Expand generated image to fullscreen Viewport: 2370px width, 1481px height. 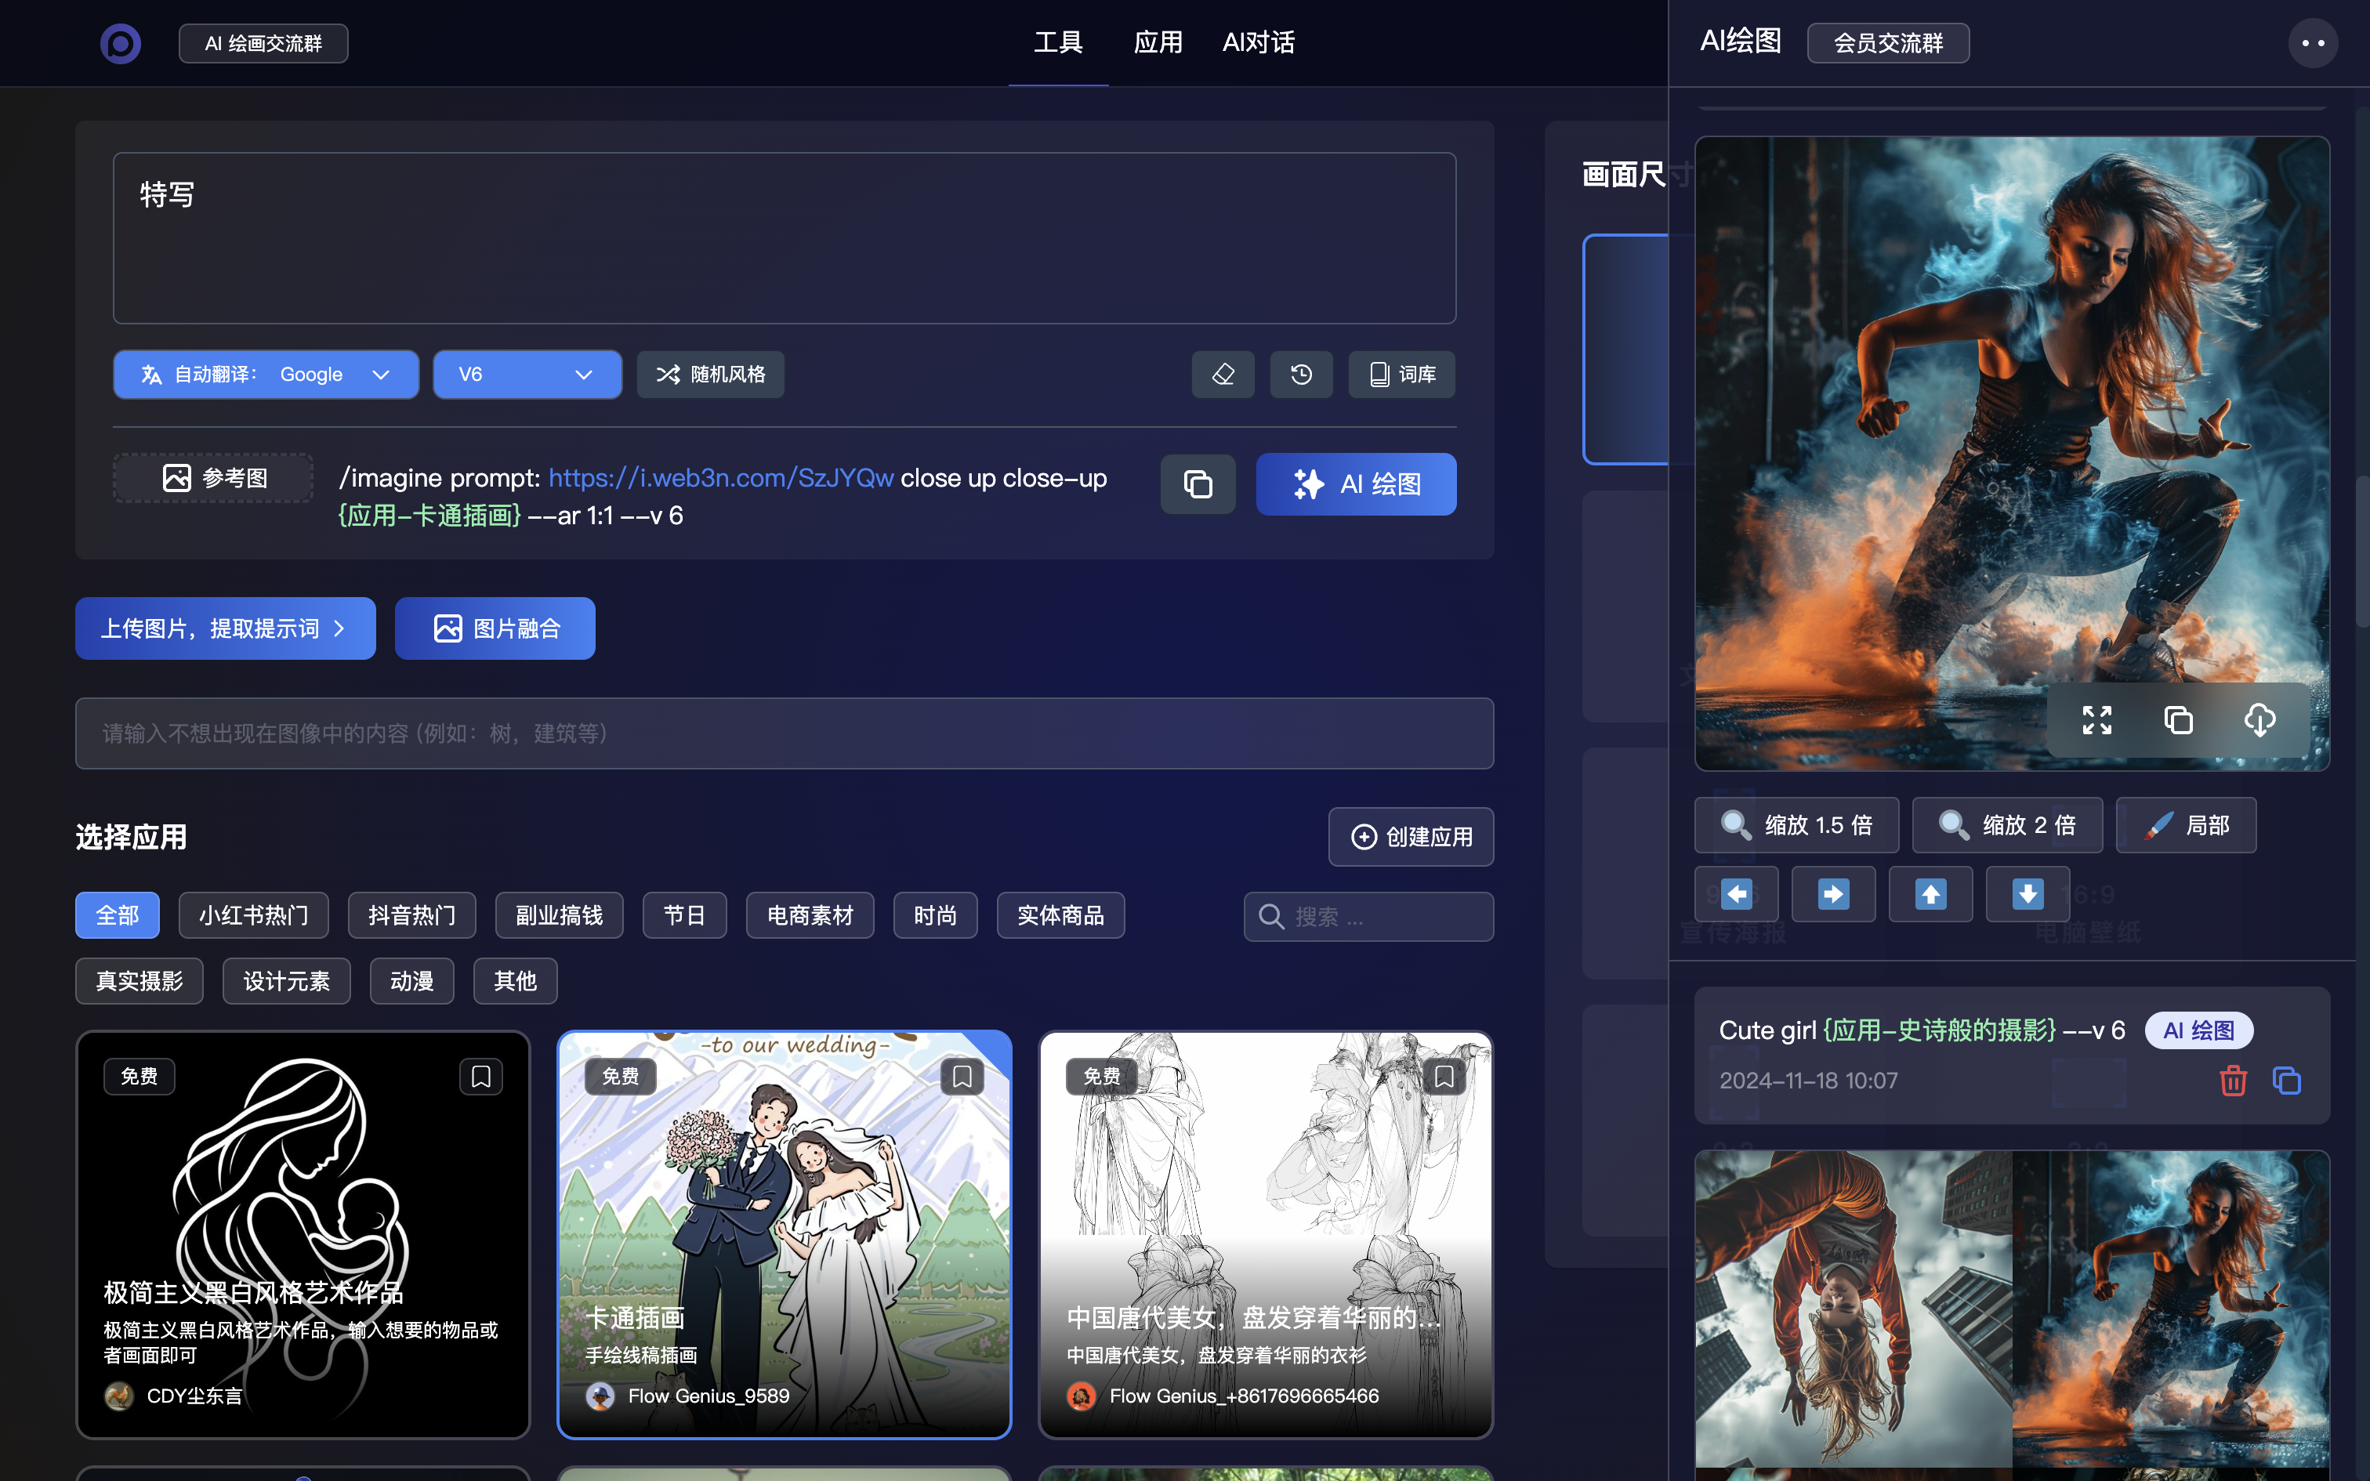pyautogui.click(x=2096, y=720)
